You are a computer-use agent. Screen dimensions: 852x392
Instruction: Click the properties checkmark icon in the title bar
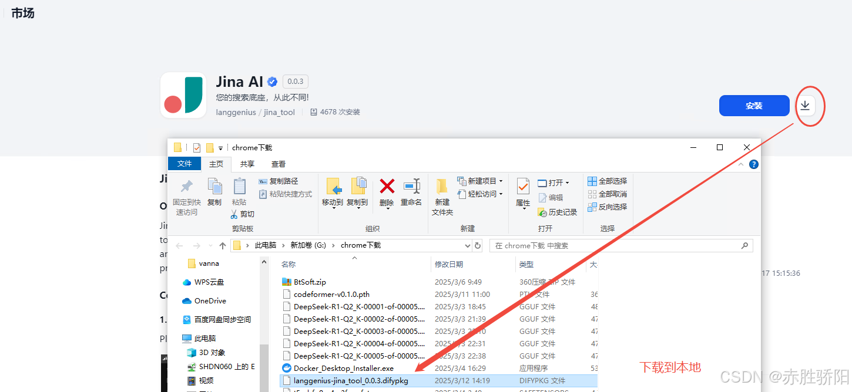click(197, 148)
